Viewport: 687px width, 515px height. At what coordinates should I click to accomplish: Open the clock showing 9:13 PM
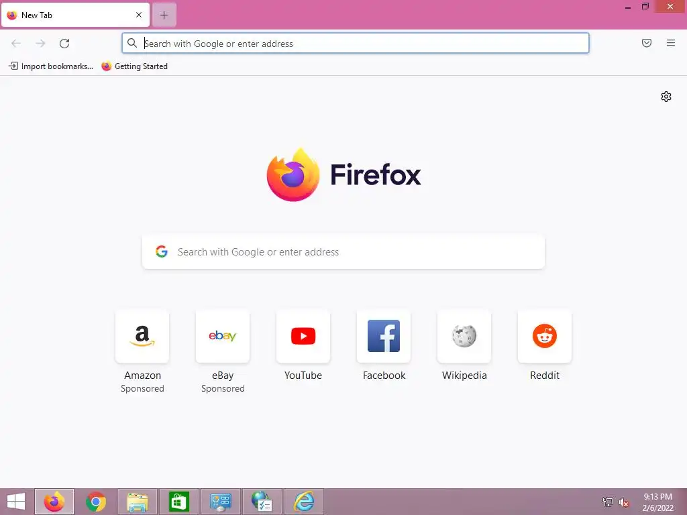click(657, 502)
